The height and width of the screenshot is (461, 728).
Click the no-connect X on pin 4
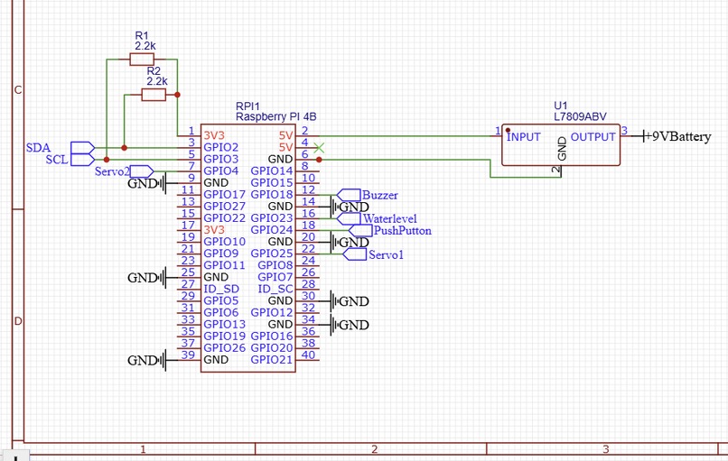319,148
